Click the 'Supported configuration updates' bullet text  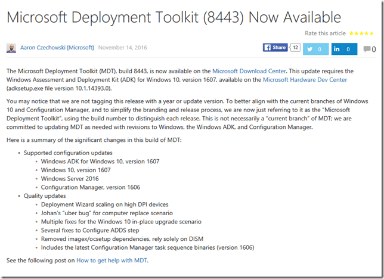tap(67, 153)
